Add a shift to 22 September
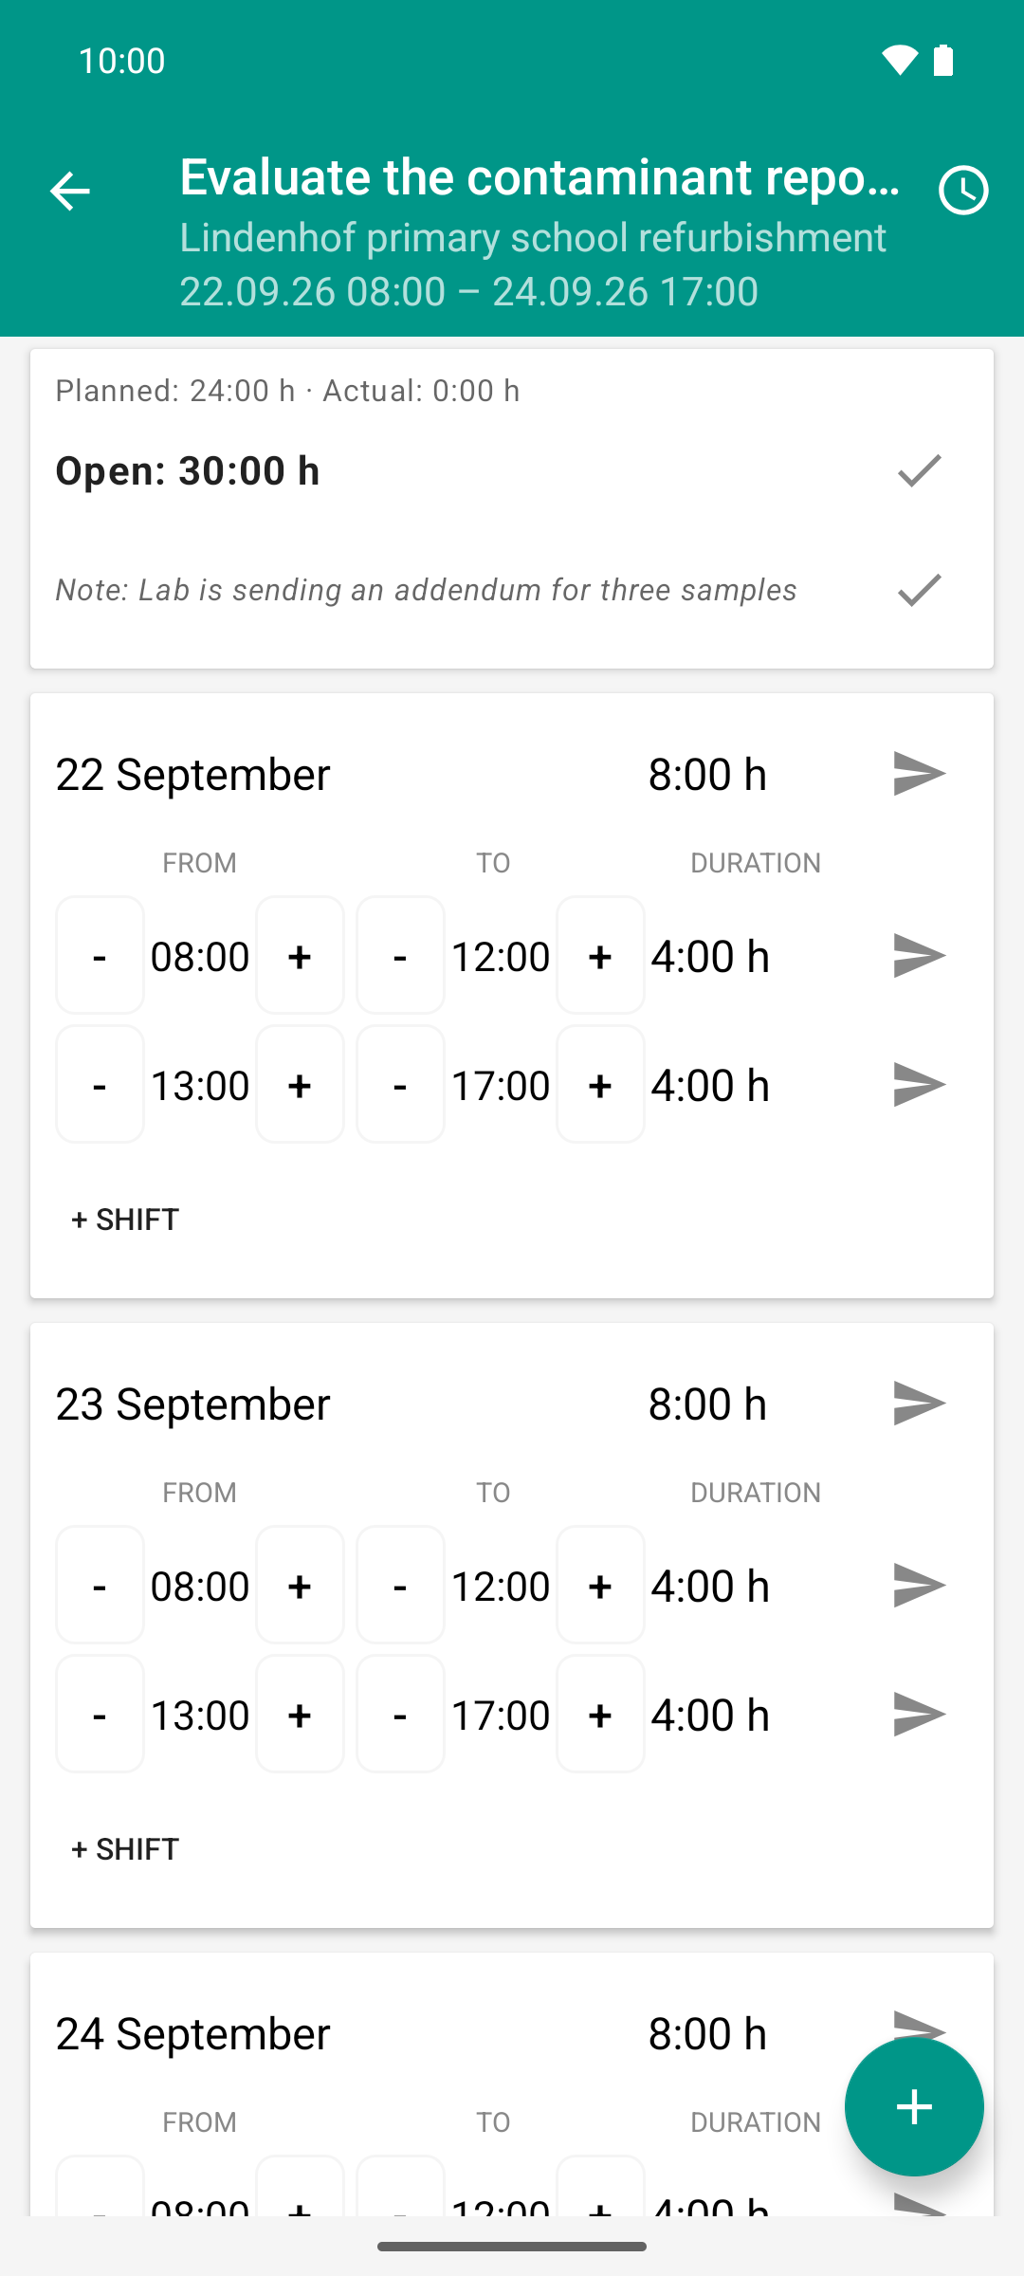The height and width of the screenshot is (2276, 1024). pos(125,1220)
